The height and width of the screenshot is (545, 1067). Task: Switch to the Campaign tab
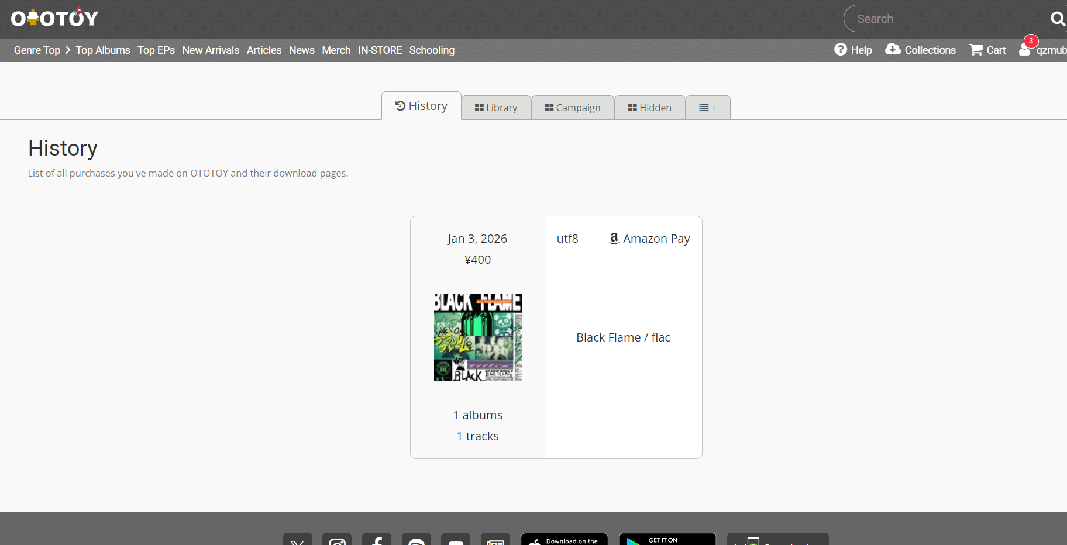(x=573, y=108)
